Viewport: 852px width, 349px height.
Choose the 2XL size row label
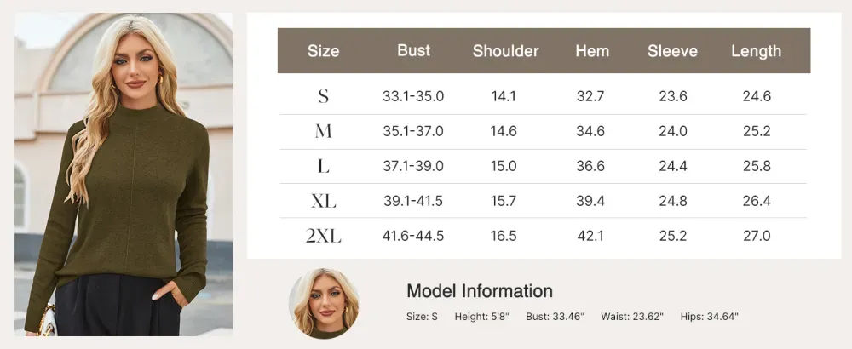point(323,236)
